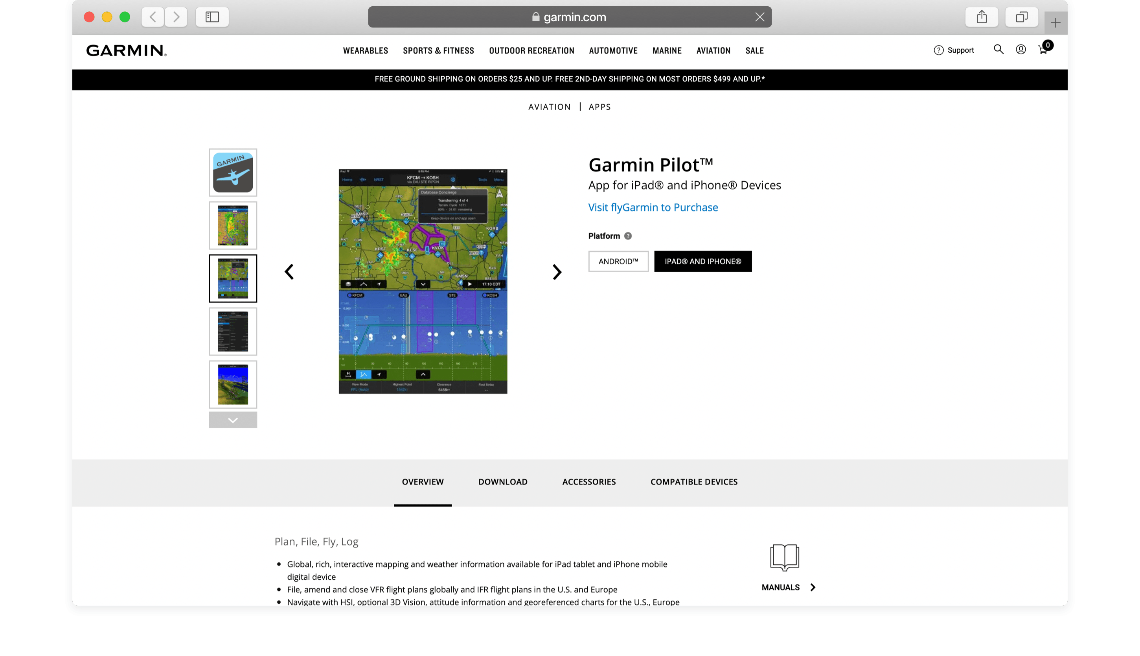
Task: Open the shopping cart icon
Action: click(1043, 50)
